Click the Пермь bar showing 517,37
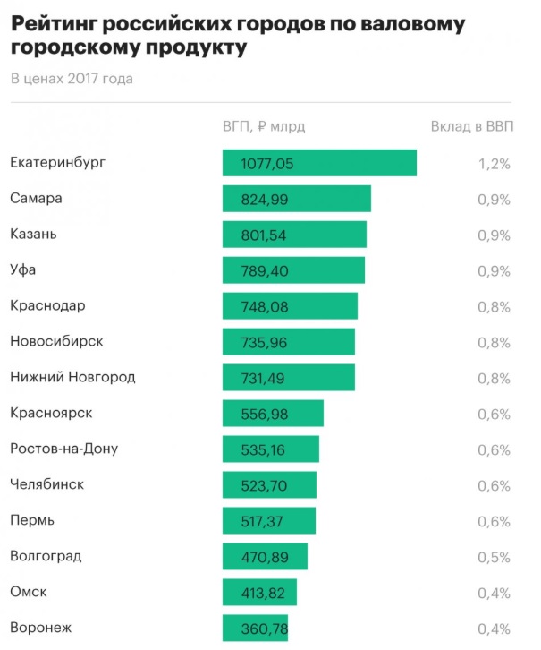 coord(268,521)
